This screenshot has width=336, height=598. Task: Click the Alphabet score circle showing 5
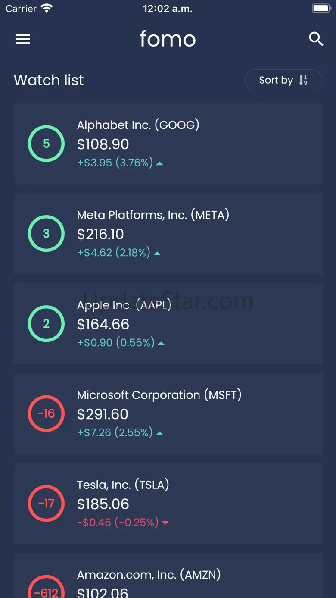point(46,144)
